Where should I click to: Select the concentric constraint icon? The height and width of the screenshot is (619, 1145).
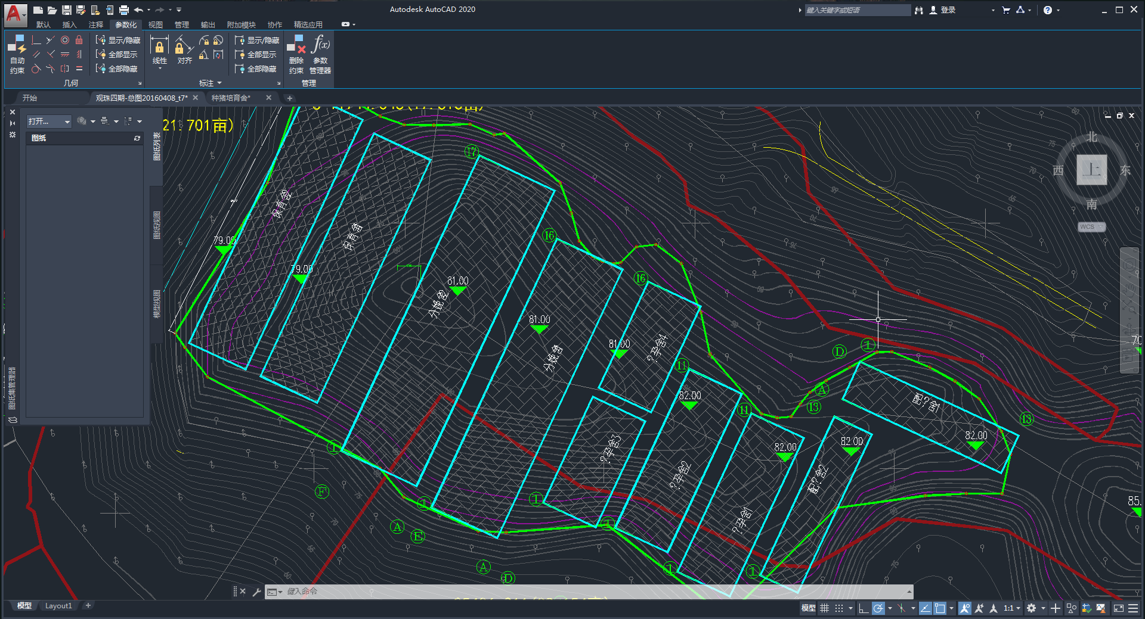[x=65, y=40]
